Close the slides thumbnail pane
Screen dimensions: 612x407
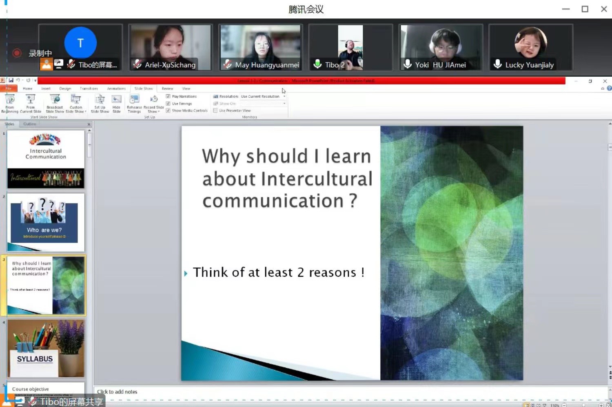coord(89,124)
